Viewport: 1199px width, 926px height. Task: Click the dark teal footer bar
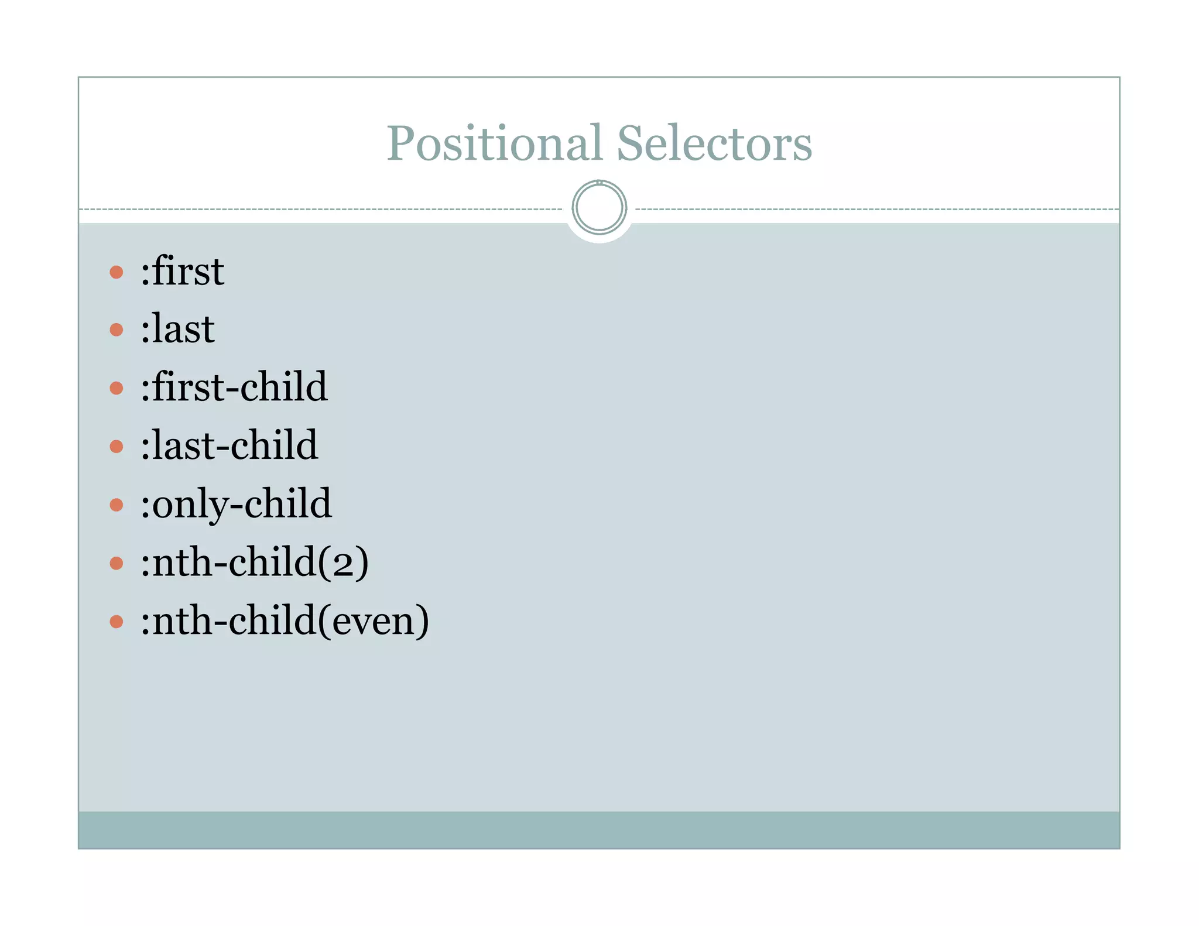(599, 830)
